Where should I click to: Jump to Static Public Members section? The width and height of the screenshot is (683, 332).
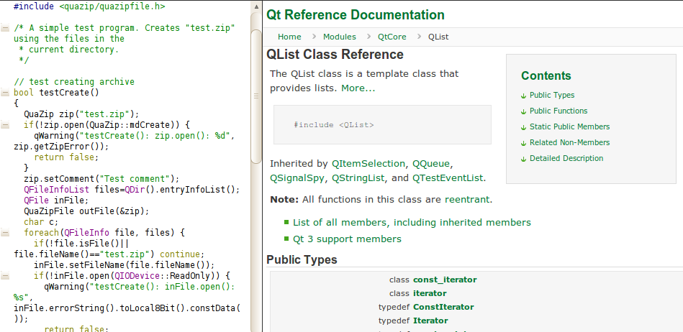click(x=569, y=127)
